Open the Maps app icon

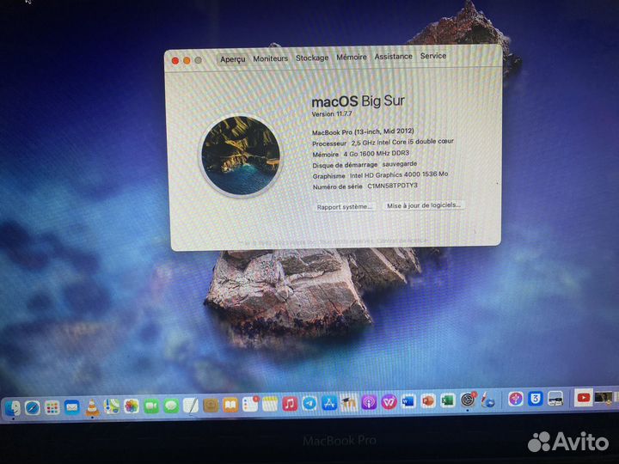pyautogui.click(x=112, y=406)
